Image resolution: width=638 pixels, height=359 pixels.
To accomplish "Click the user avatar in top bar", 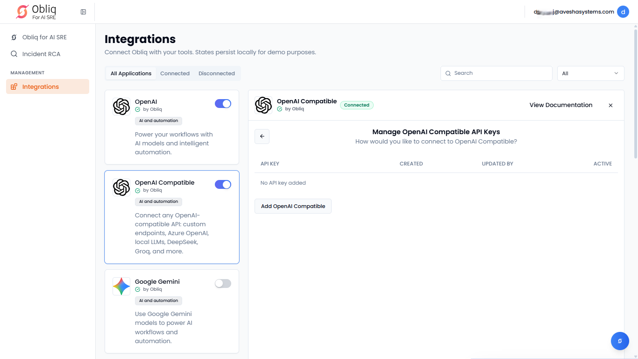I will pyautogui.click(x=623, y=12).
